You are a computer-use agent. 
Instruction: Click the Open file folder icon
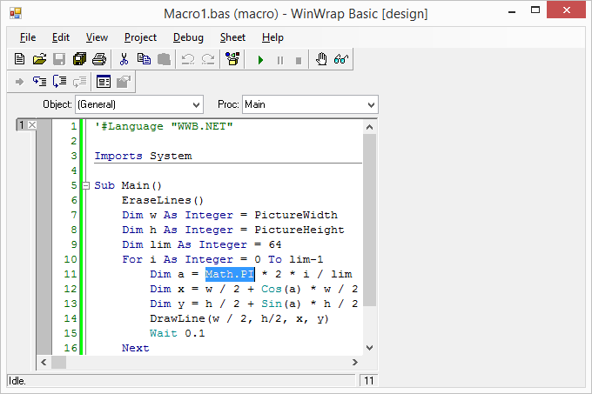click(x=39, y=60)
